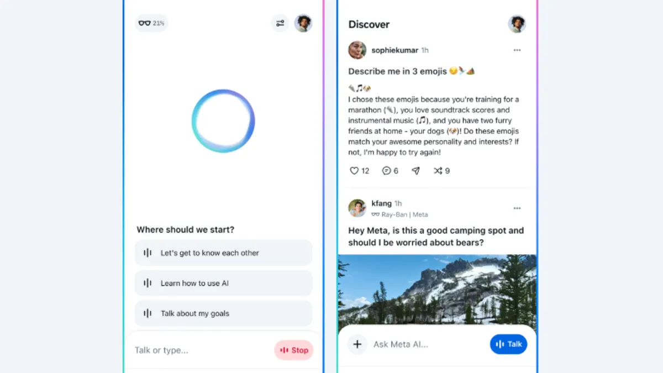Image resolution: width=663 pixels, height=373 pixels.
Task: Open profile avatar next to Discover
Action: click(x=517, y=24)
